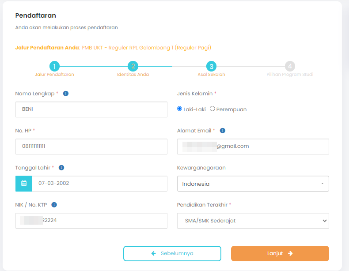
Task: Click the Kewarganegaraan dropdown arrow
Action: (322, 184)
